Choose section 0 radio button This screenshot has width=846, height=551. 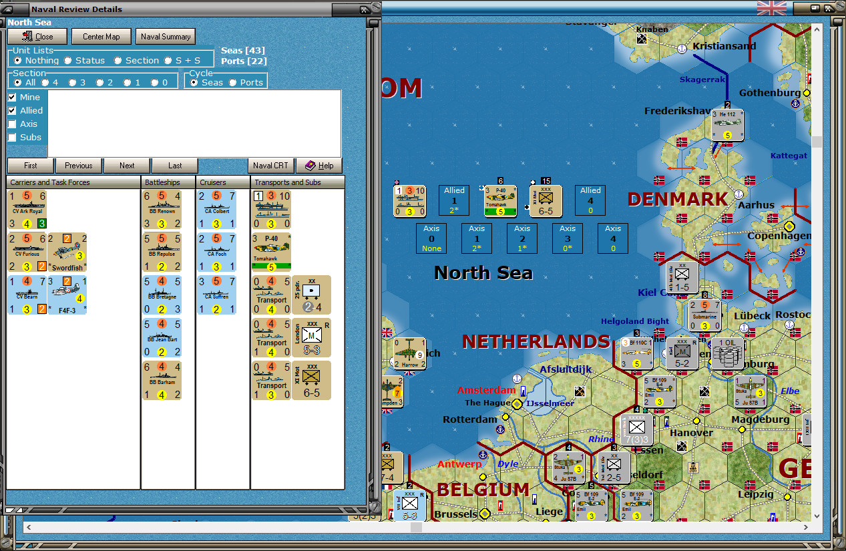pyautogui.click(x=159, y=82)
